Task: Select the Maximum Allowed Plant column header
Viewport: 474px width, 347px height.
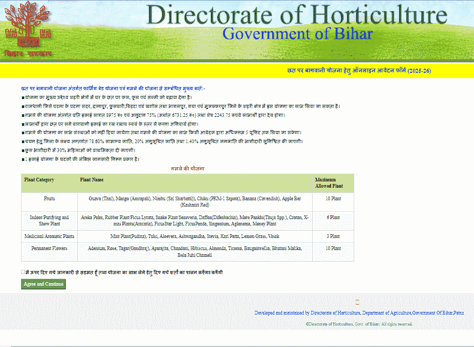Action: coord(329,183)
